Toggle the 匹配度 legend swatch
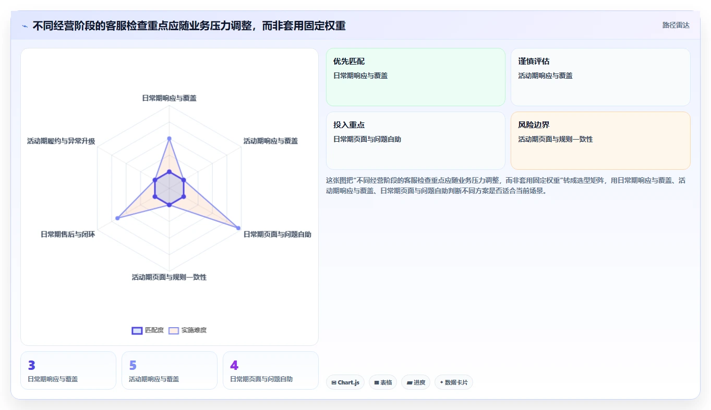Viewport: 711px width, 410px height. pyautogui.click(x=137, y=330)
